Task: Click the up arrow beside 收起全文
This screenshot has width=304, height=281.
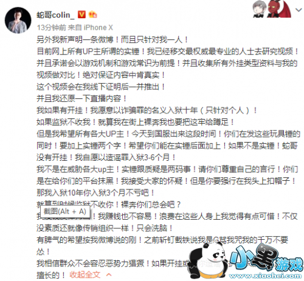Action: tap(109, 275)
